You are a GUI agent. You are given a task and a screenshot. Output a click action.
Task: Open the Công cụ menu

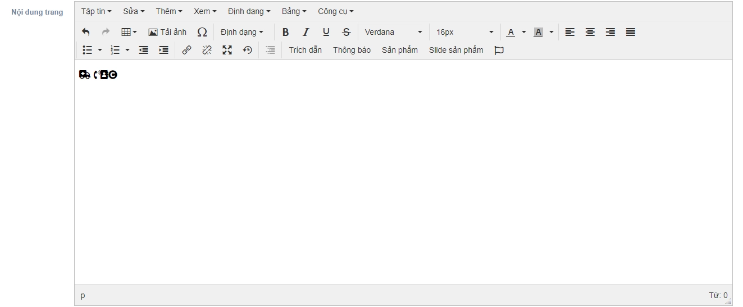335,11
